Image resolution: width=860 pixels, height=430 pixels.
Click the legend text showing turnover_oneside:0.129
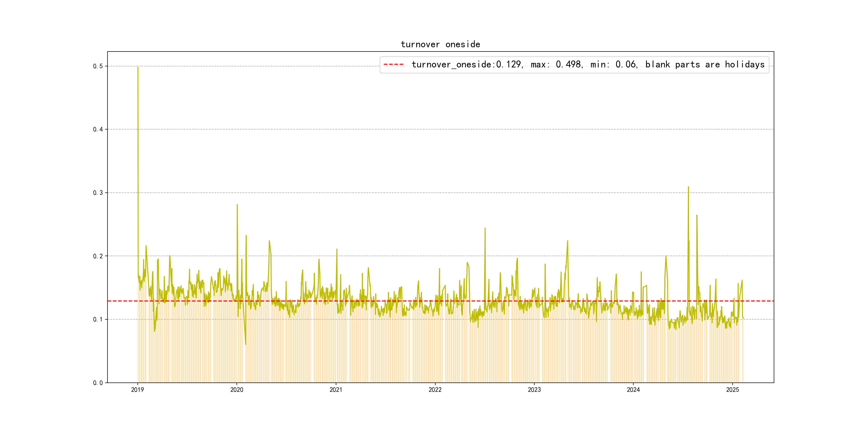[x=466, y=64]
